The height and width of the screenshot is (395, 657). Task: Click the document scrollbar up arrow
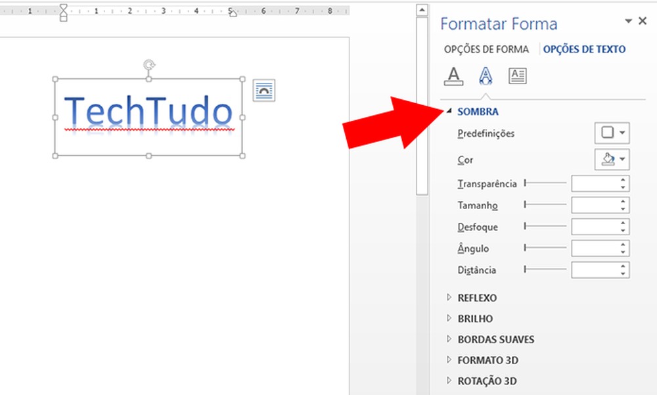422,10
